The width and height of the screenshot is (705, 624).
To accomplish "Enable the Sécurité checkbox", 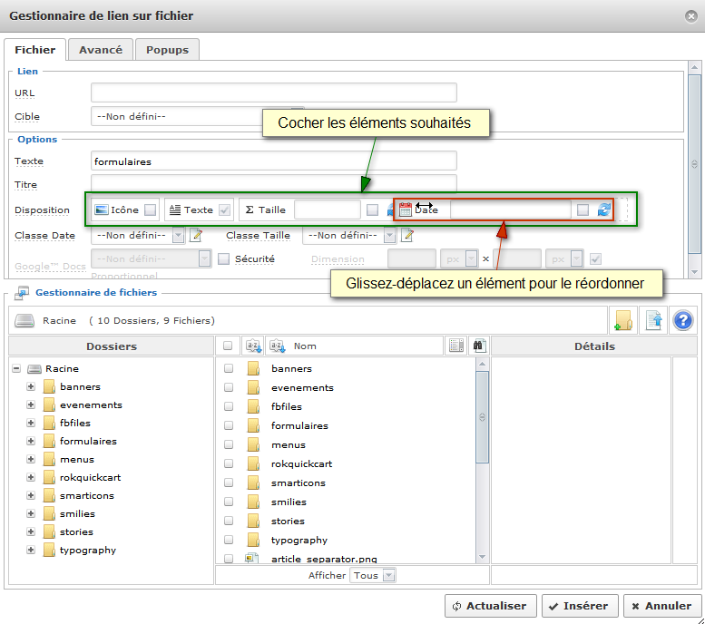I will 224,259.
